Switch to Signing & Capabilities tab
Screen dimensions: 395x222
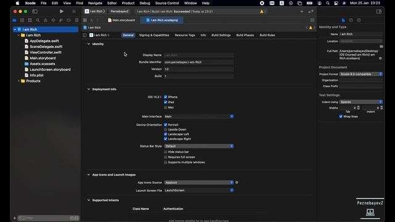(x=154, y=35)
